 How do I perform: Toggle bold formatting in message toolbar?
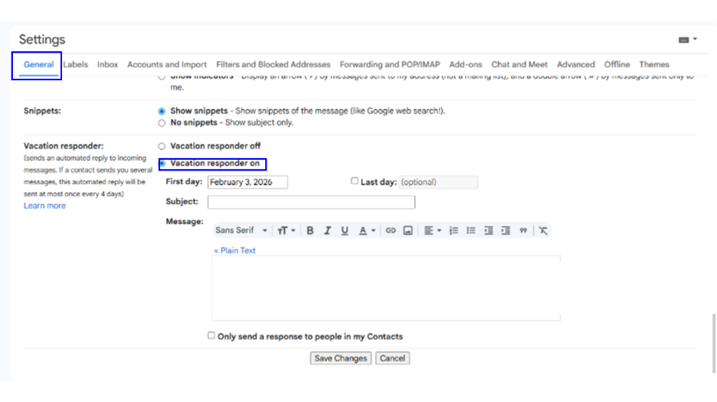[x=310, y=231]
